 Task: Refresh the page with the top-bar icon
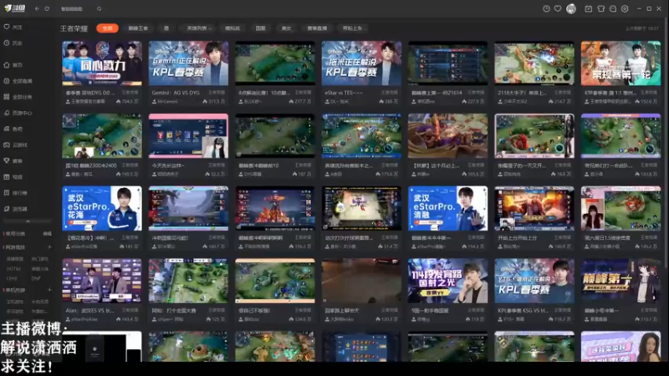47,8
